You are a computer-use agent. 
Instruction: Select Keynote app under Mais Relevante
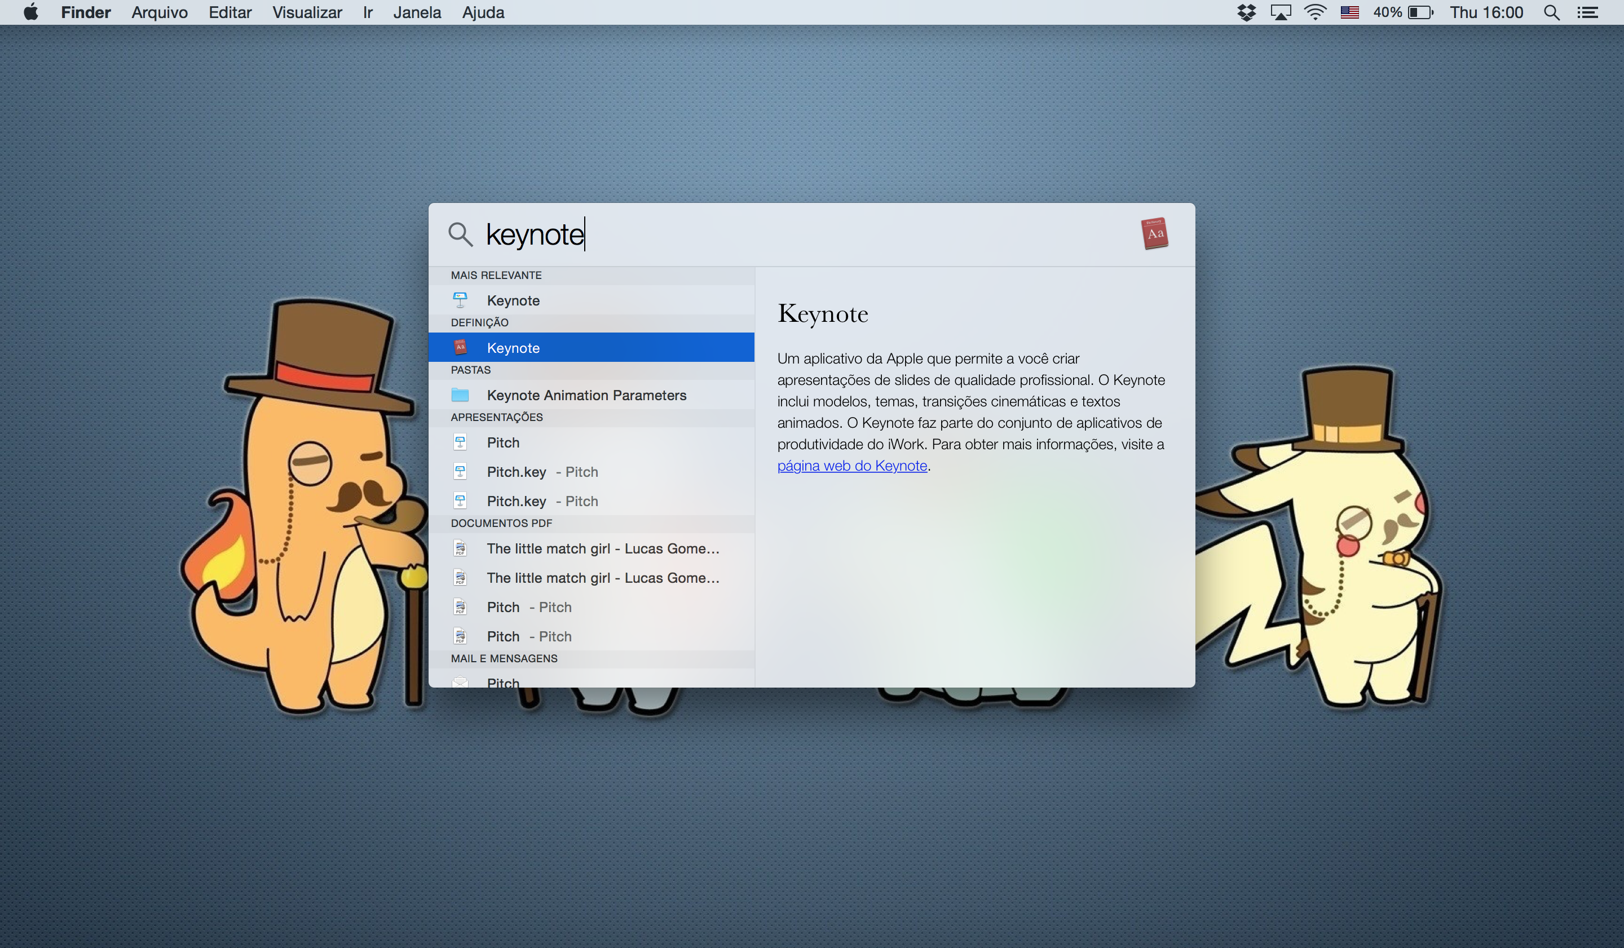(591, 300)
